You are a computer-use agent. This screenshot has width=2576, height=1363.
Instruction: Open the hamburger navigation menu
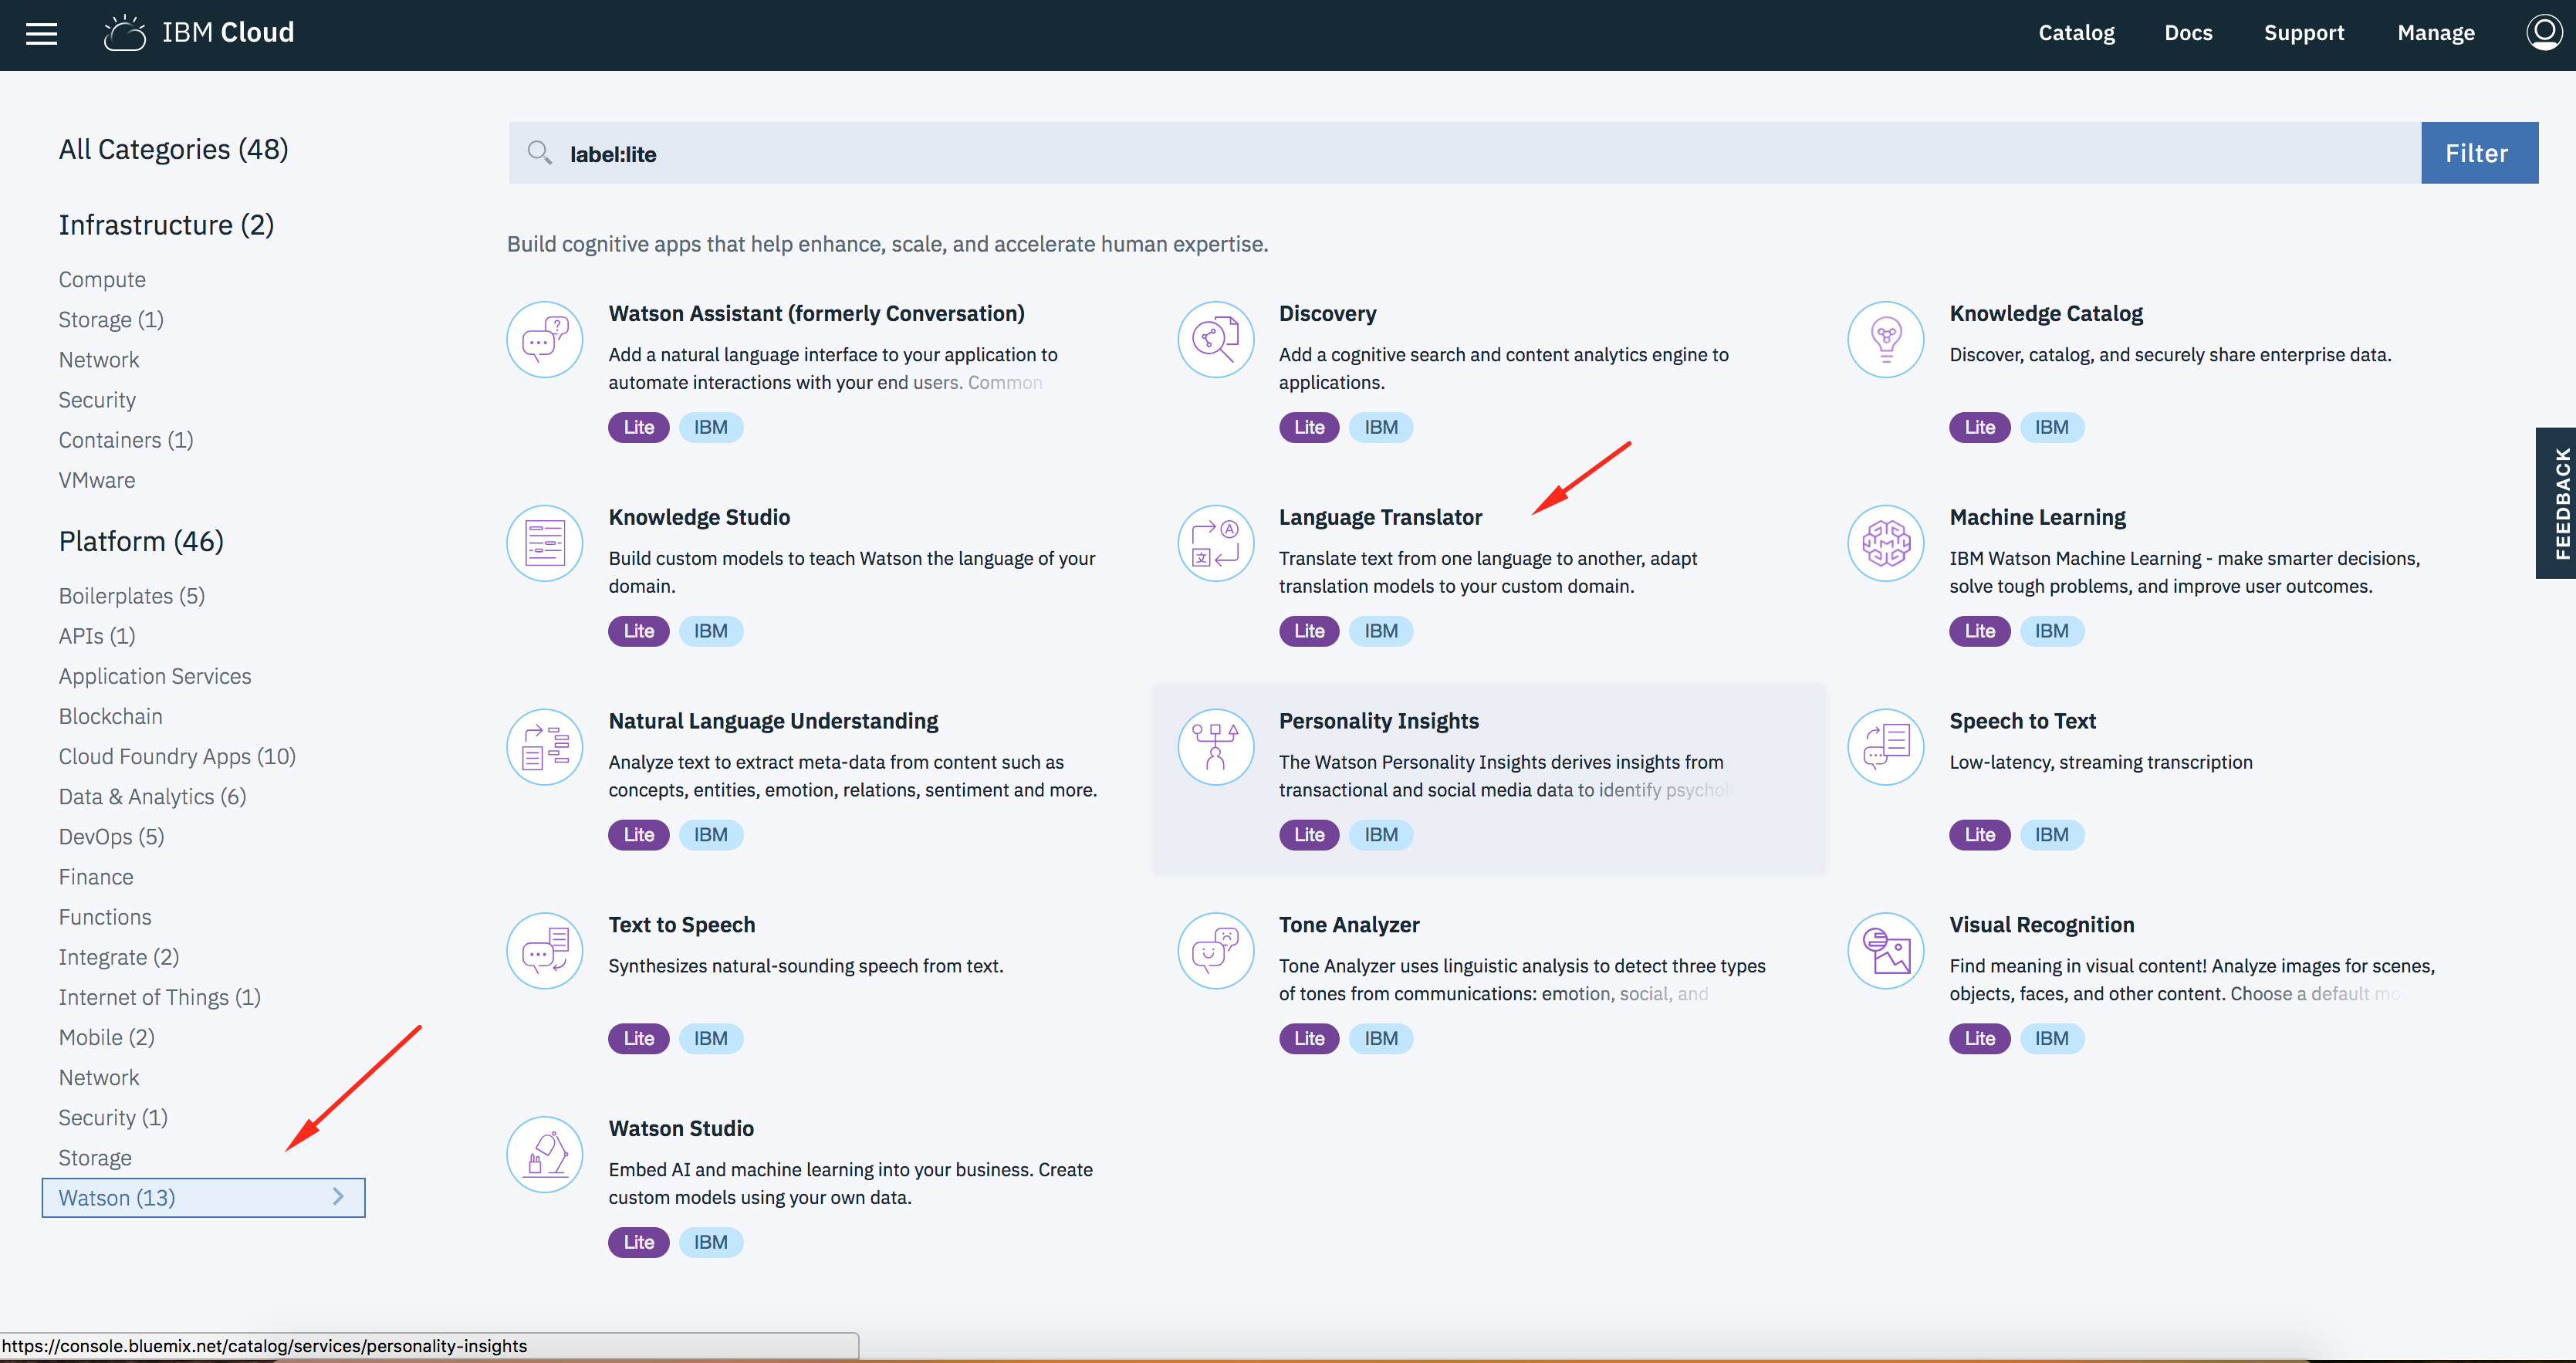41,33
